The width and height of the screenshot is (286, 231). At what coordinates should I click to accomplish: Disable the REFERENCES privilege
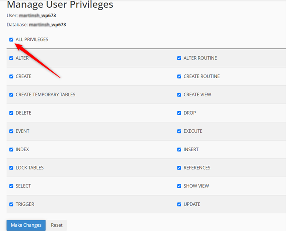click(x=179, y=168)
